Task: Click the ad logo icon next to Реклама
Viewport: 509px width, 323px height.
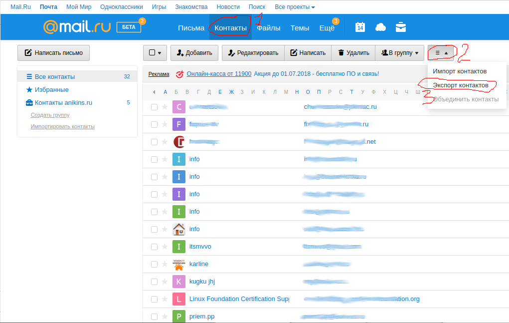Action: click(x=179, y=74)
